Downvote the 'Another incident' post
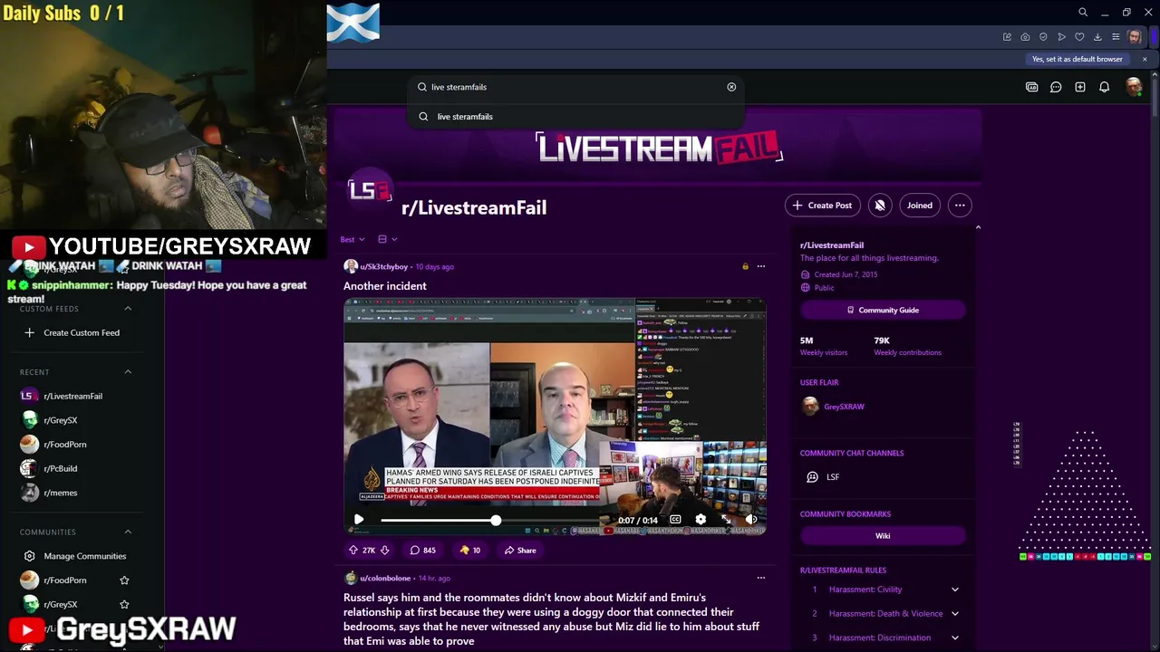This screenshot has width=1160, height=652. [384, 550]
